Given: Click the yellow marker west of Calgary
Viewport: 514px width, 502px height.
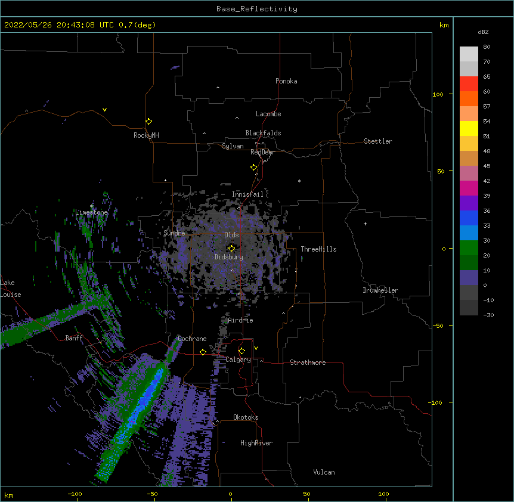Looking at the screenshot, I should coord(203,352).
